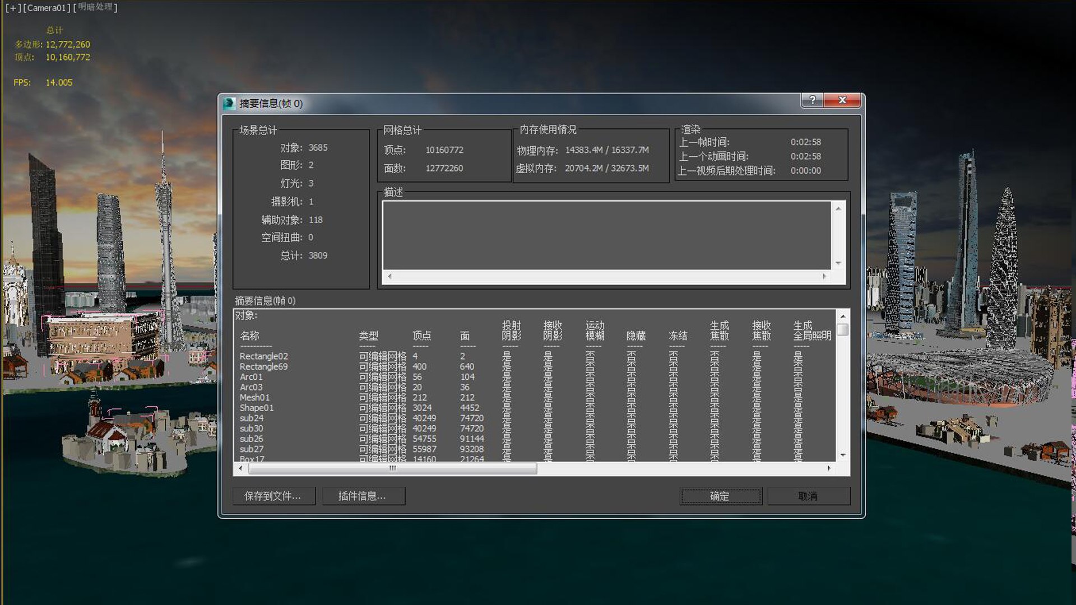Open the viewport shading mode menu
Screen dimensions: 1076x605
pyautogui.click(x=95, y=7)
